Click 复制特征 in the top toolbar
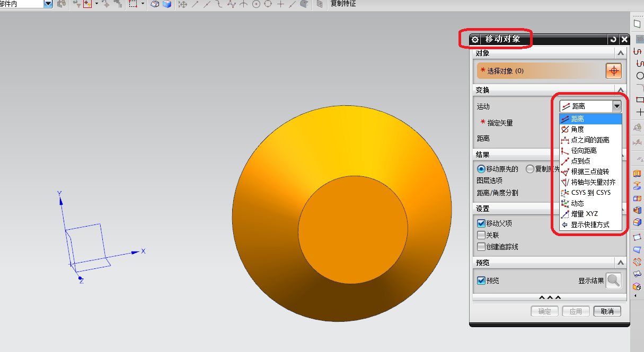644x352 pixels. 343,4
